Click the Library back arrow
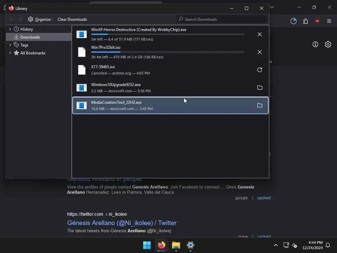The image size is (337, 253). point(12,19)
